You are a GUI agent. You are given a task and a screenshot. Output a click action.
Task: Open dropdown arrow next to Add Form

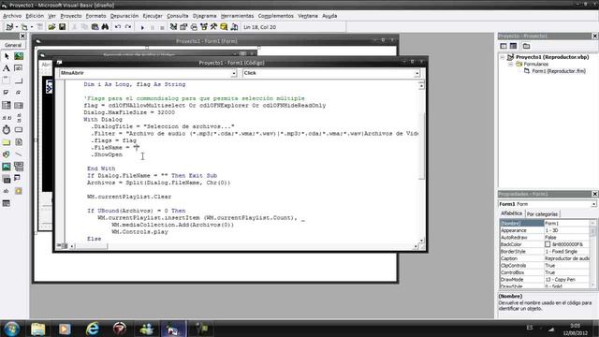click(x=32, y=27)
